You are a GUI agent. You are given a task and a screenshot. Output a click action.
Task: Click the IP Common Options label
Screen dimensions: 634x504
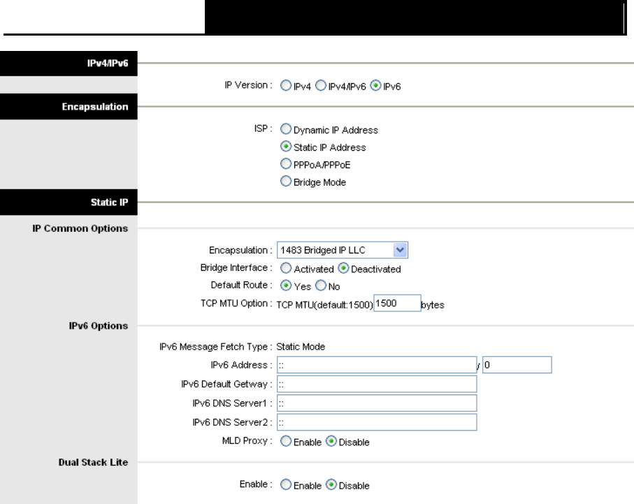click(80, 228)
